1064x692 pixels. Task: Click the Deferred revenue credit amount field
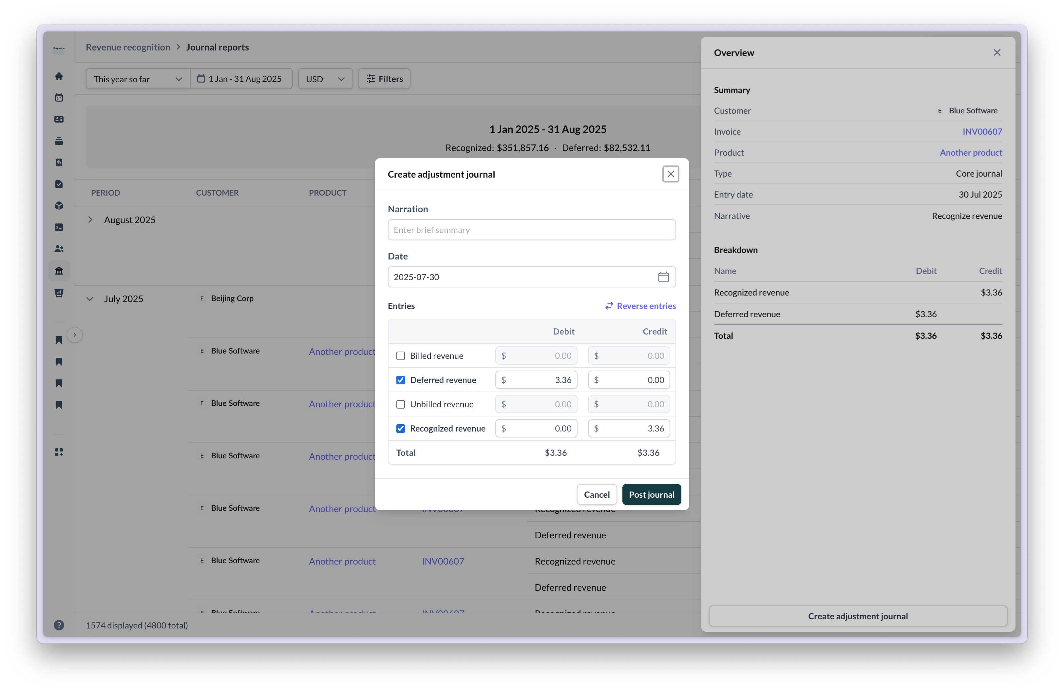click(x=629, y=380)
